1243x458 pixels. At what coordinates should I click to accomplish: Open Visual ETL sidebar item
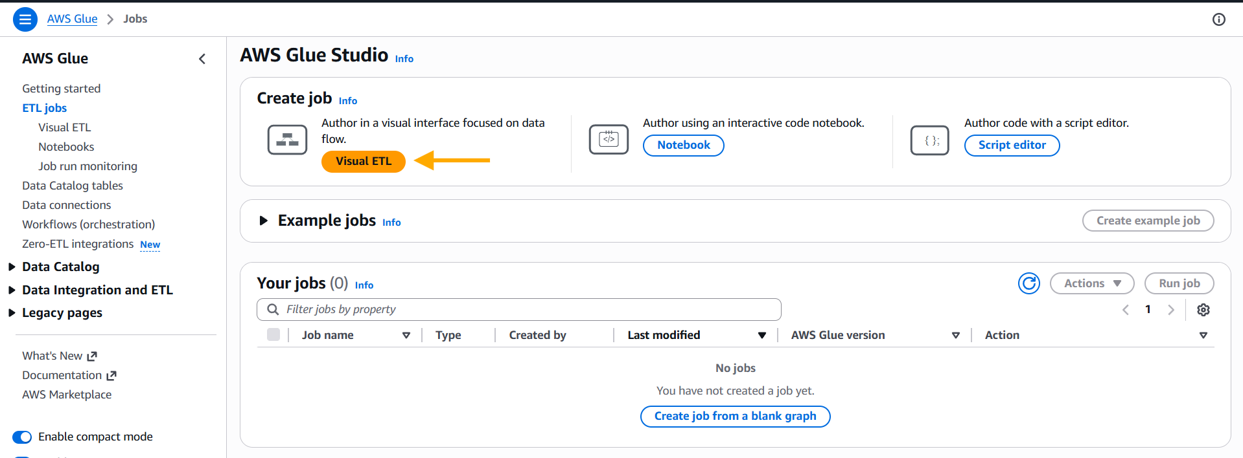click(x=65, y=127)
